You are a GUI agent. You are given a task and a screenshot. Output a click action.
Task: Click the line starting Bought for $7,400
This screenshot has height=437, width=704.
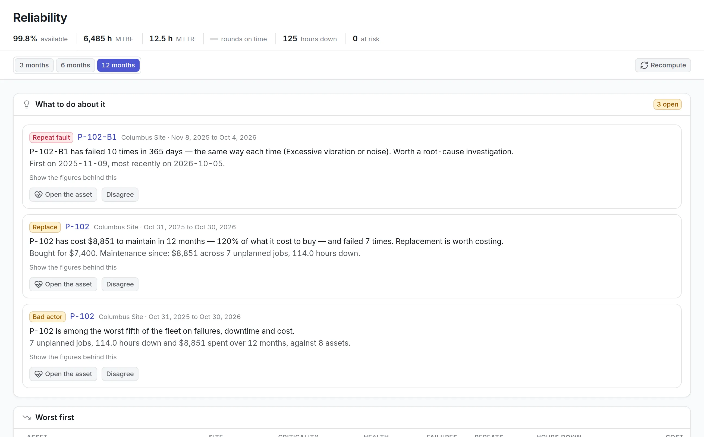[x=195, y=253]
